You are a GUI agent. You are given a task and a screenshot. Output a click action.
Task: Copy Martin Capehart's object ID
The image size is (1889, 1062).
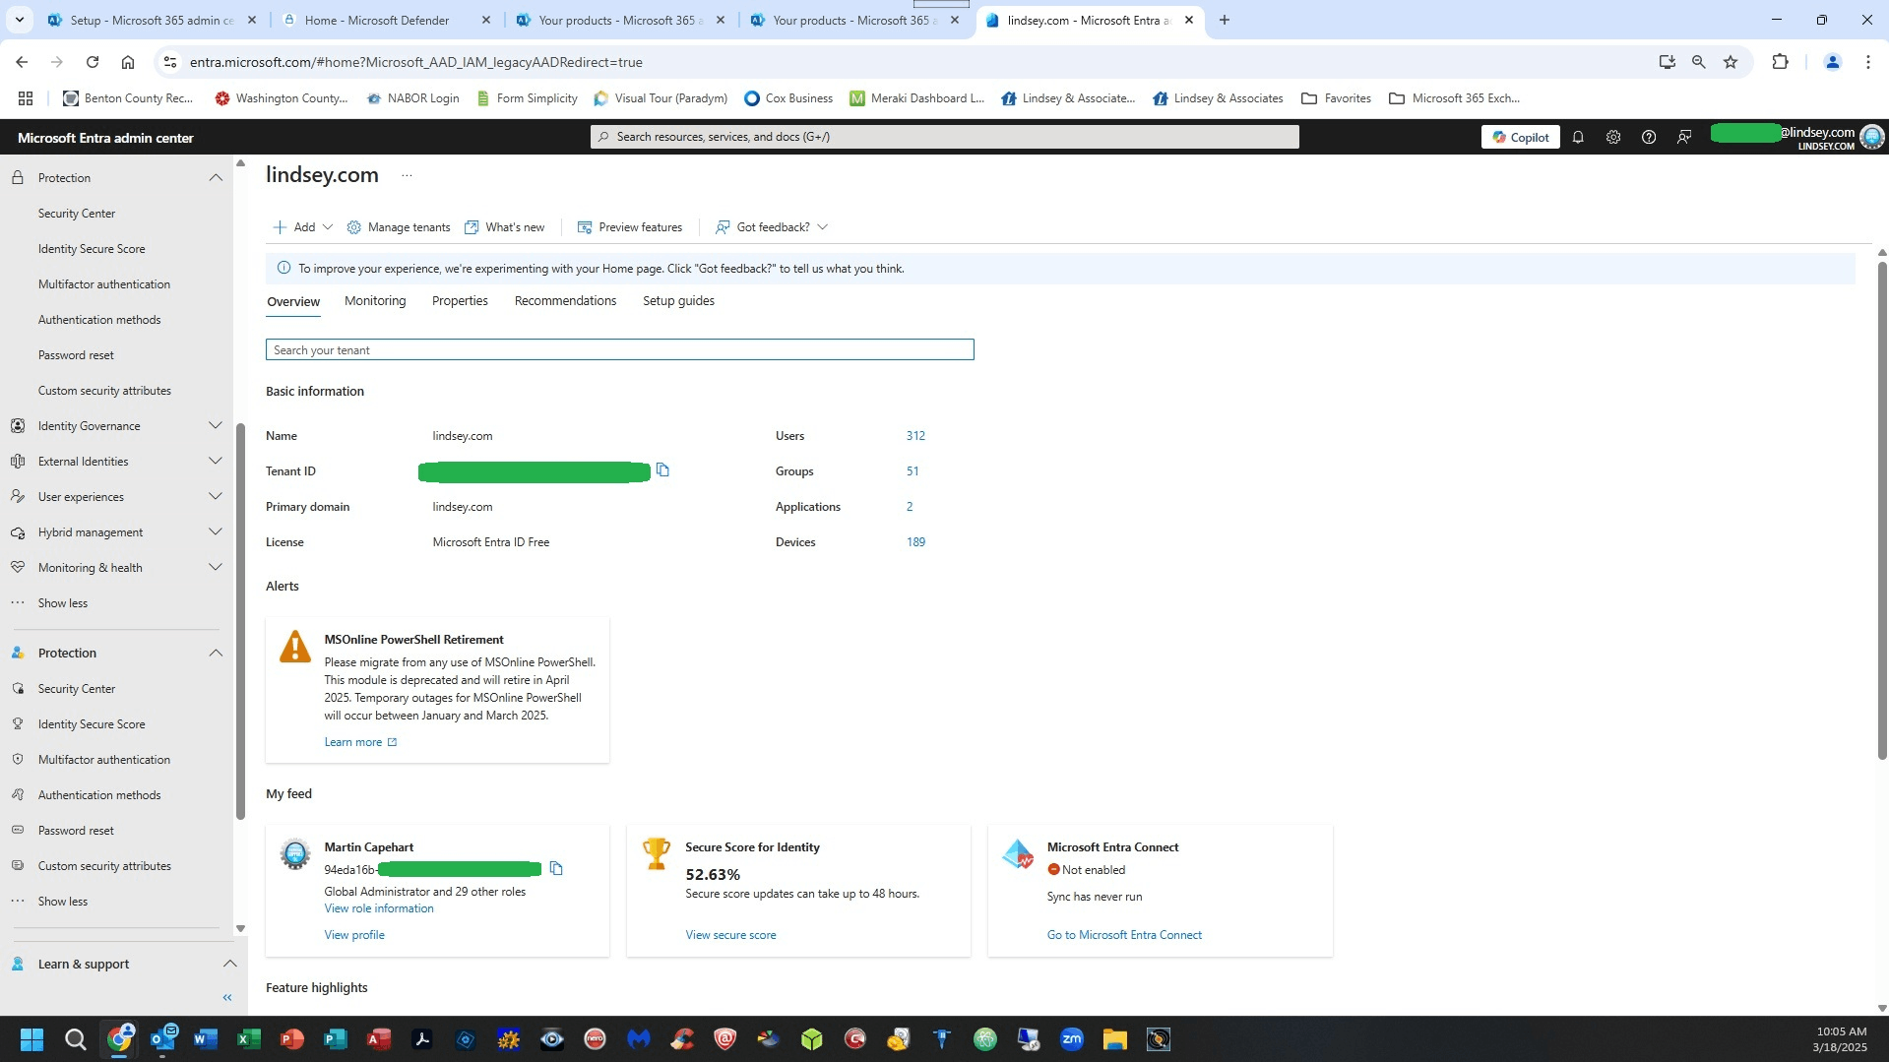pos(556,868)
